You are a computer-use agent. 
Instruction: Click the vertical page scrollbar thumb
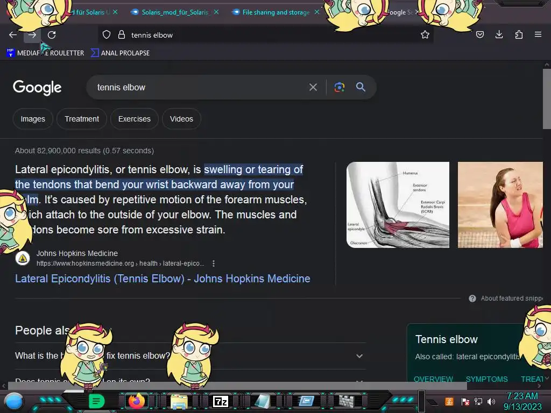[x=547, y=99]
